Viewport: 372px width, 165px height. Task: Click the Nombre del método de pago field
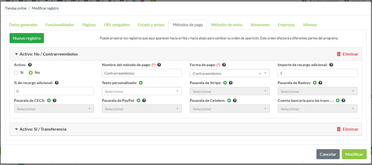pos(142,73)
